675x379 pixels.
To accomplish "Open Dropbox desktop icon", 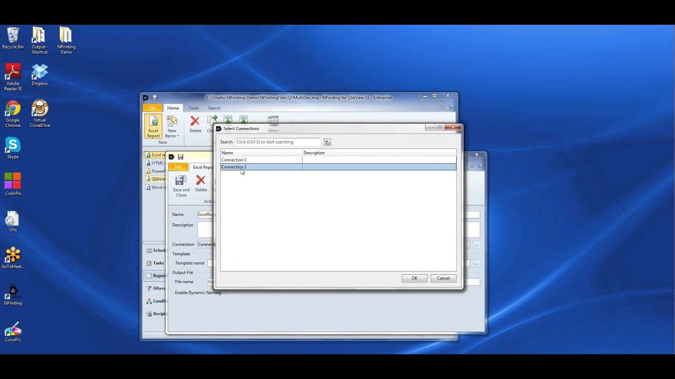I will click(x=40, y=75).
